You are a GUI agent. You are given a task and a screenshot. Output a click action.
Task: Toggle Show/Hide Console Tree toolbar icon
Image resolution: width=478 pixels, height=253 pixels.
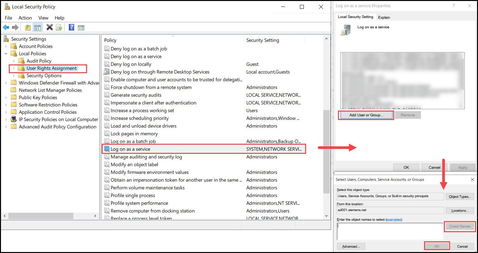[x=38, y=28]
